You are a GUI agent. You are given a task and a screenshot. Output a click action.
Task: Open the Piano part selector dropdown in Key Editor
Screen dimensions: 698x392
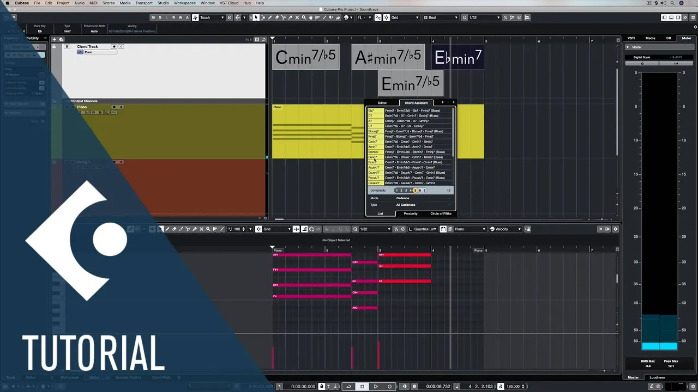click(469, 229)
